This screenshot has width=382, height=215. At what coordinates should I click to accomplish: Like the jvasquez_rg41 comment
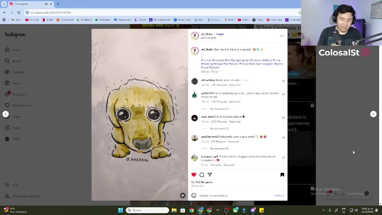pyautogui.click(x=284, y=157)
